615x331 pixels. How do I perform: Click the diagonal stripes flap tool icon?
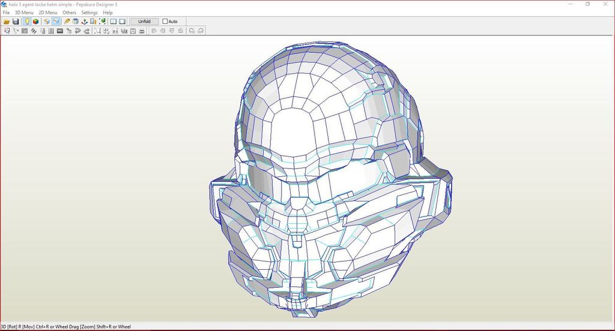click(x=34, y=31)
